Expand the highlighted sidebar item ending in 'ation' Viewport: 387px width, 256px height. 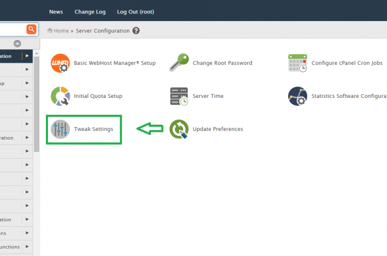[x=27, y=56]
